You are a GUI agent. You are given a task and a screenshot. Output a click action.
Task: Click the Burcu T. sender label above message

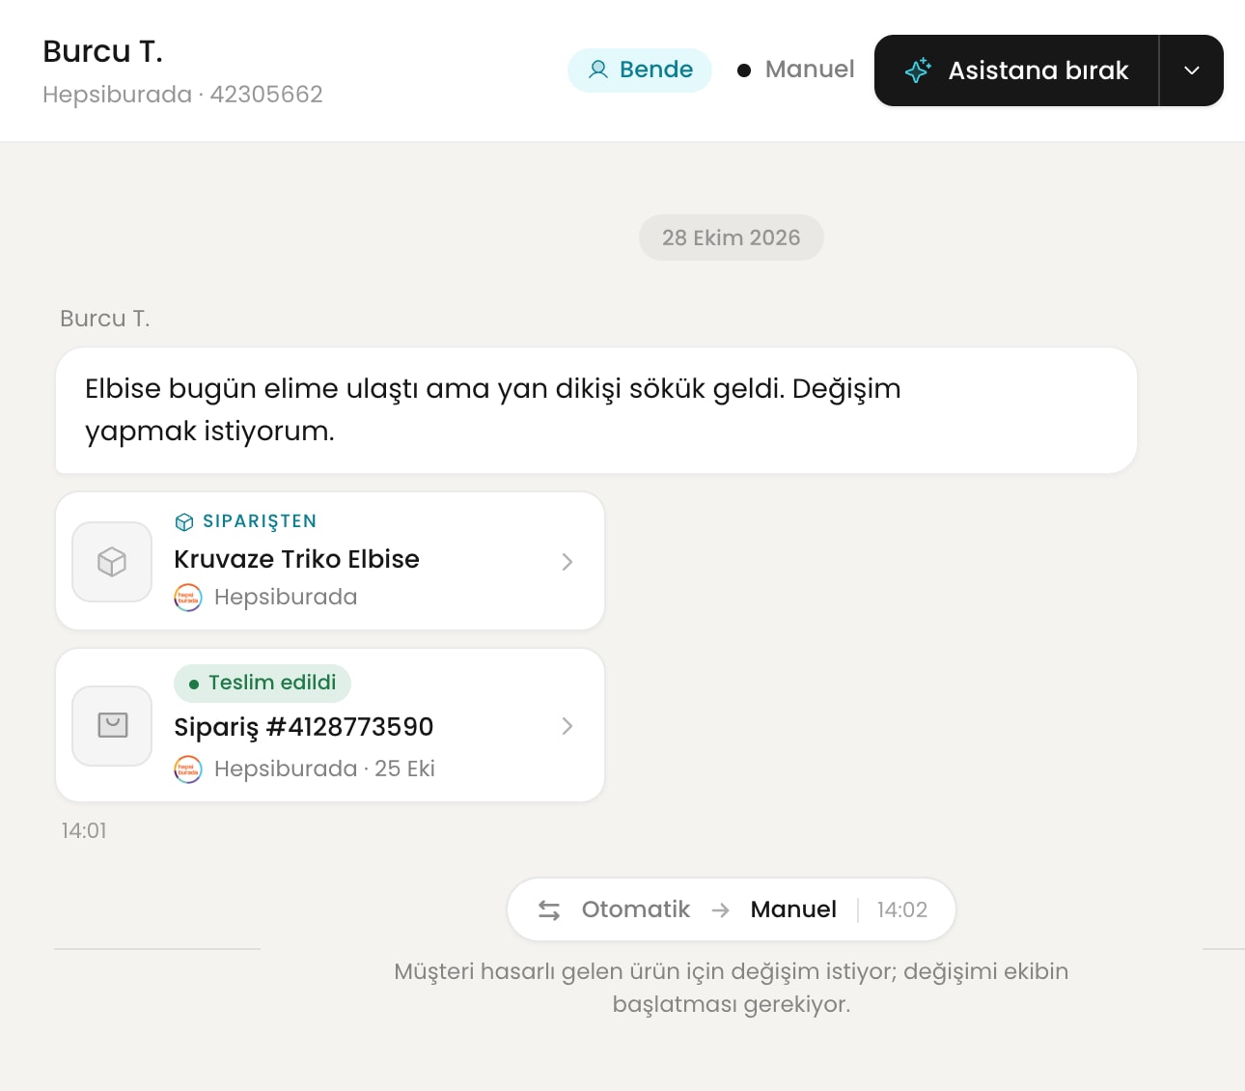105,319
